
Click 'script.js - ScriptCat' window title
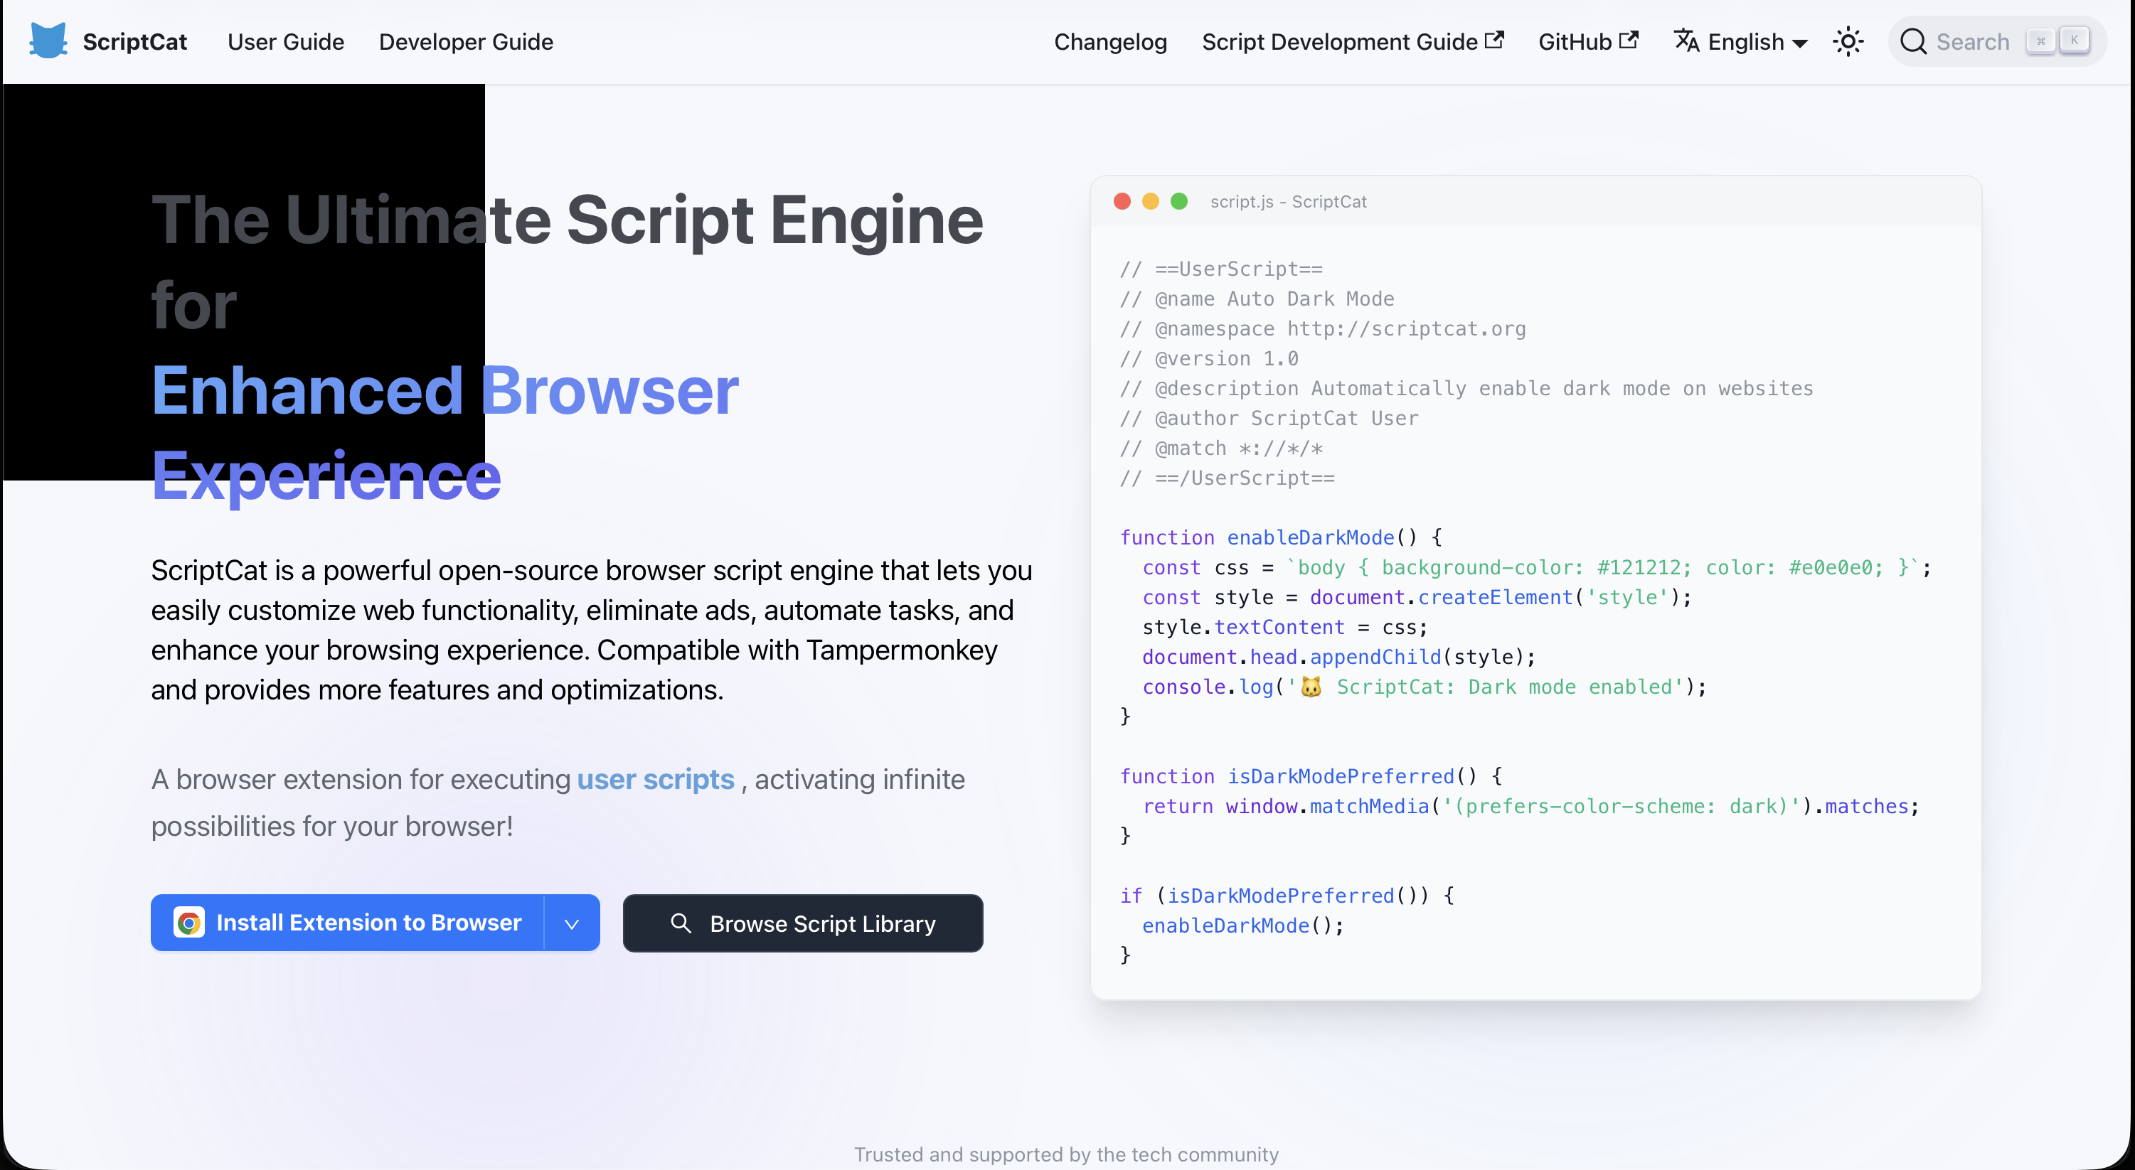pos(1288,201)
